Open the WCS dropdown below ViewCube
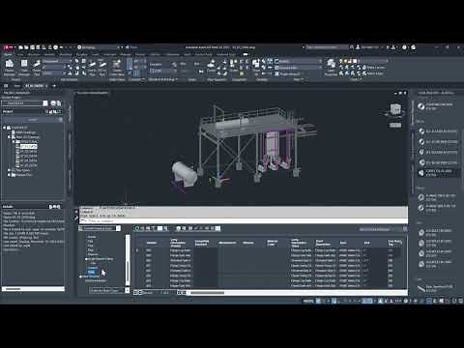Screen dimensions: 464x348 tap(395, 125)
